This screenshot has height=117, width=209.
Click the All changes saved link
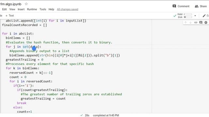pos(68,9)
